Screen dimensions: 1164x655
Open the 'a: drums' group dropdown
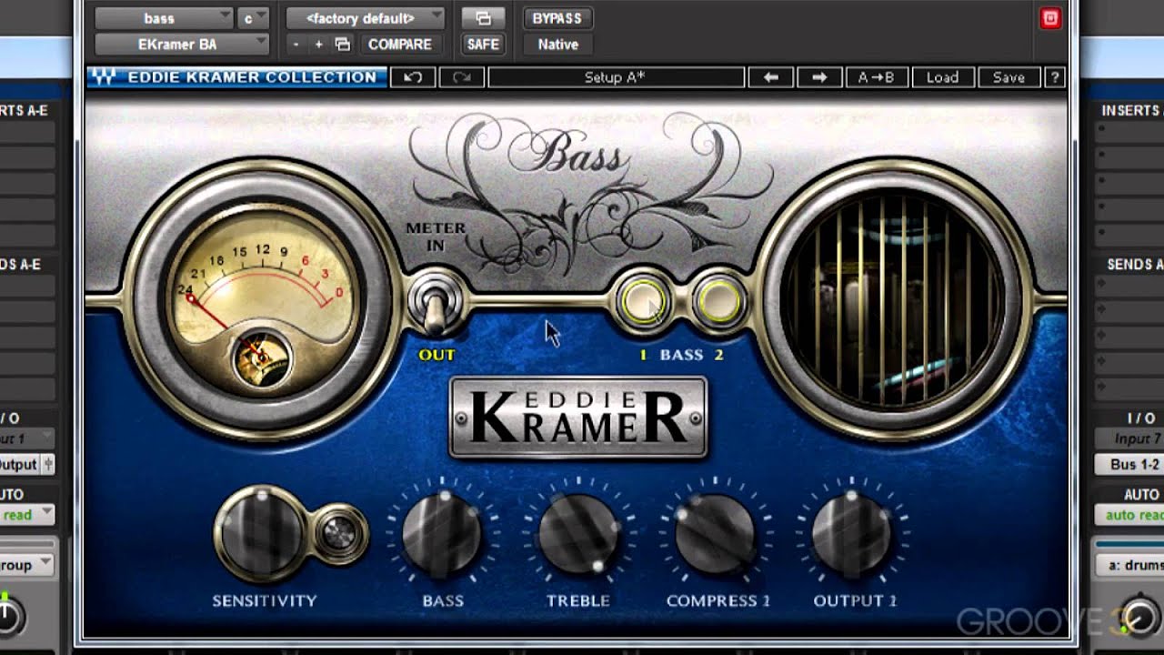click(x=1129, y=565)
